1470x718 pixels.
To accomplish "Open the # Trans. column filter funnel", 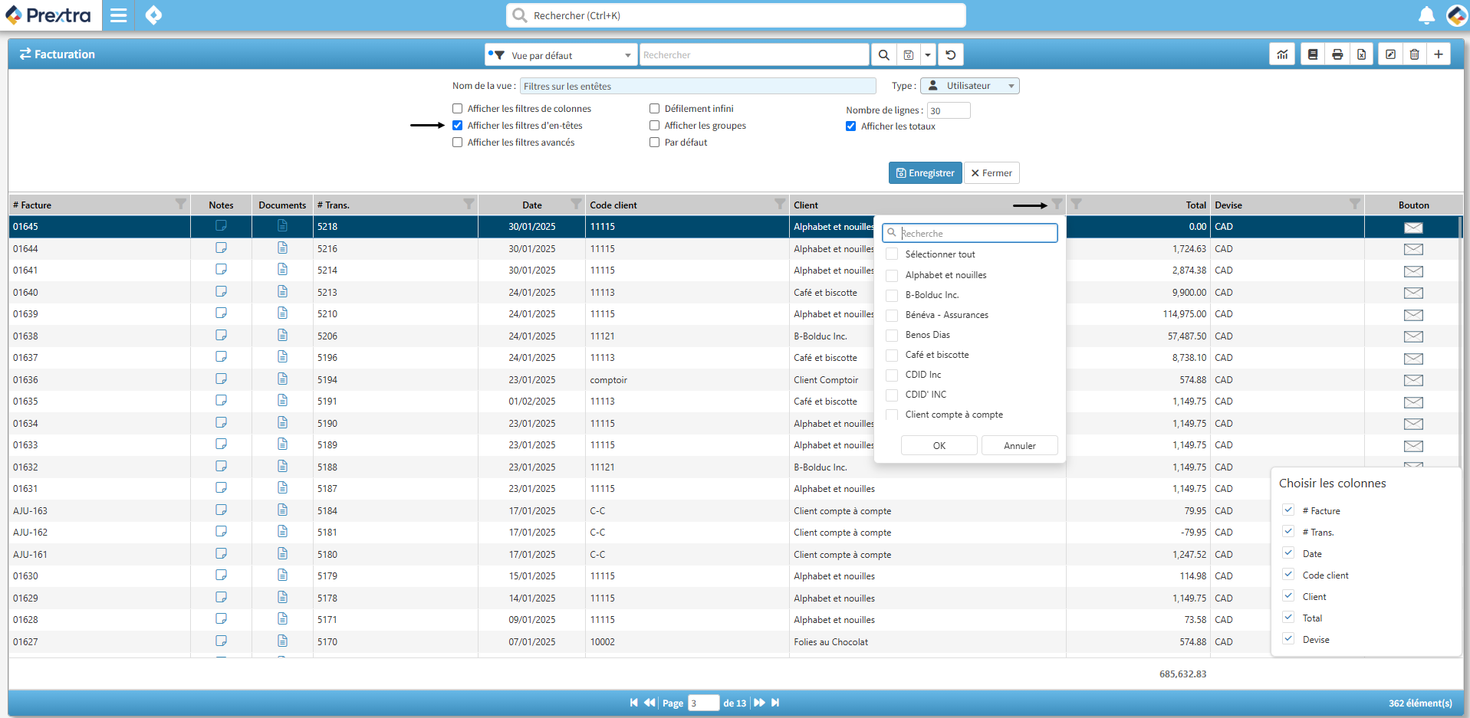I will click(469, 204).
